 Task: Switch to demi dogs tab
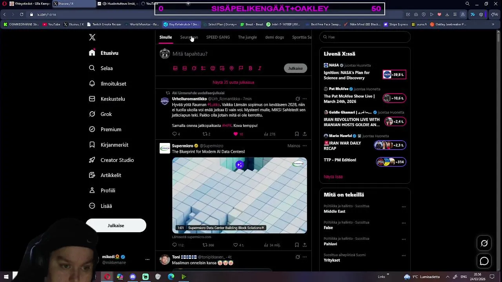(275, 37)
